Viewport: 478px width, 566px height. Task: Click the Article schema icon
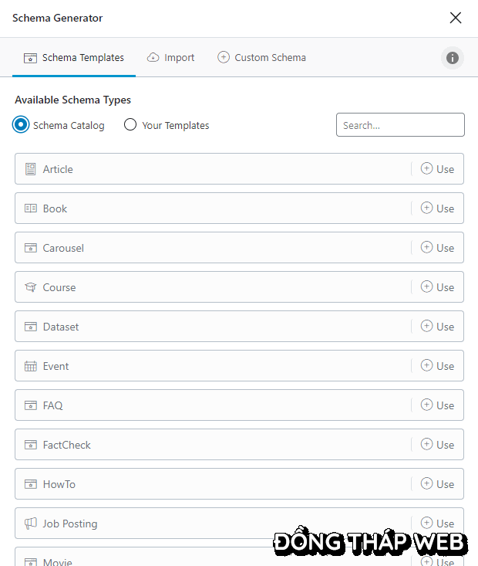coord(31,169)
